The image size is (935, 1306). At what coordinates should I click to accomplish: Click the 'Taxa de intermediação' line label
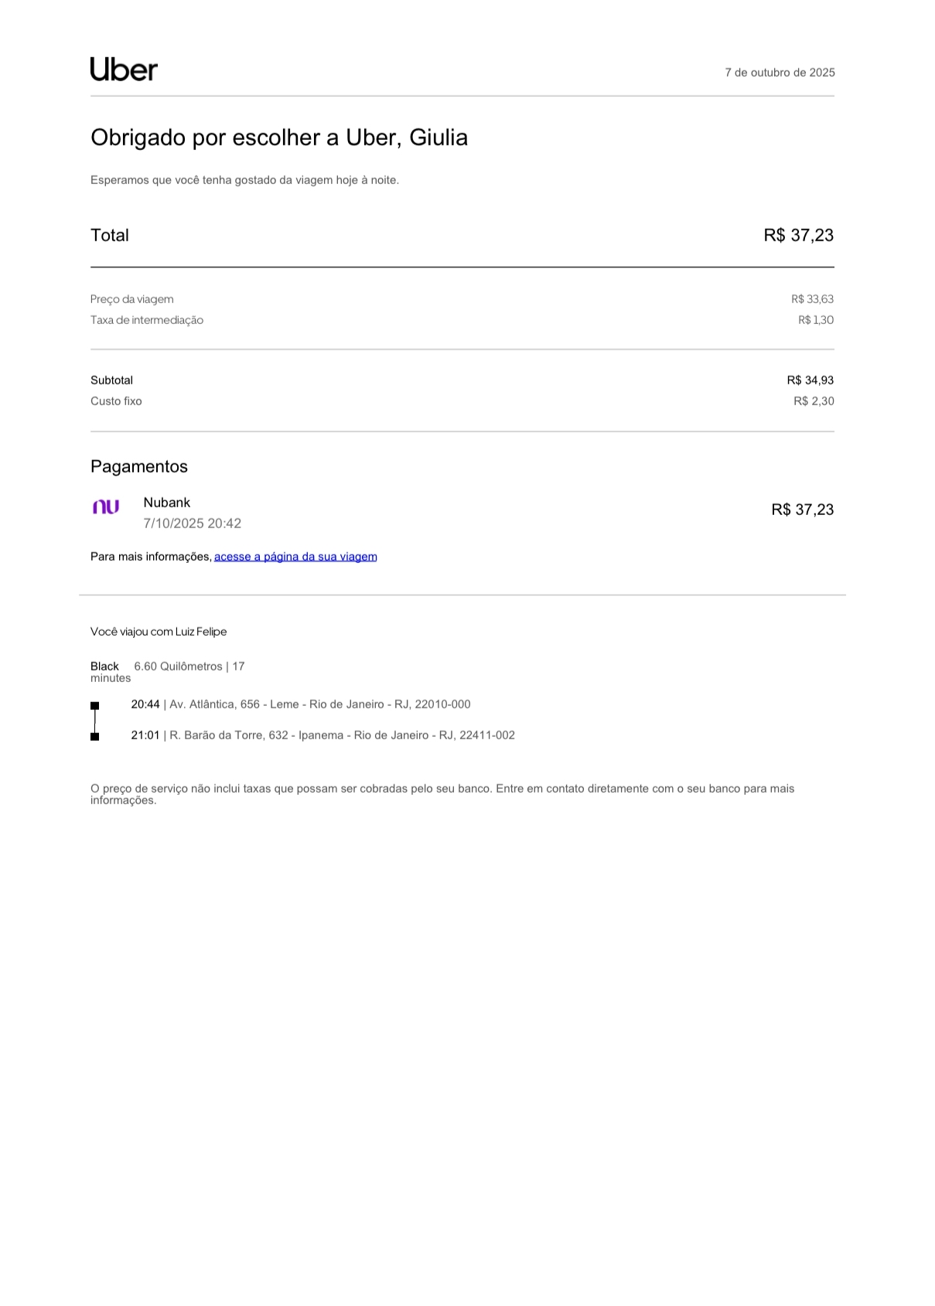point(147,320)
